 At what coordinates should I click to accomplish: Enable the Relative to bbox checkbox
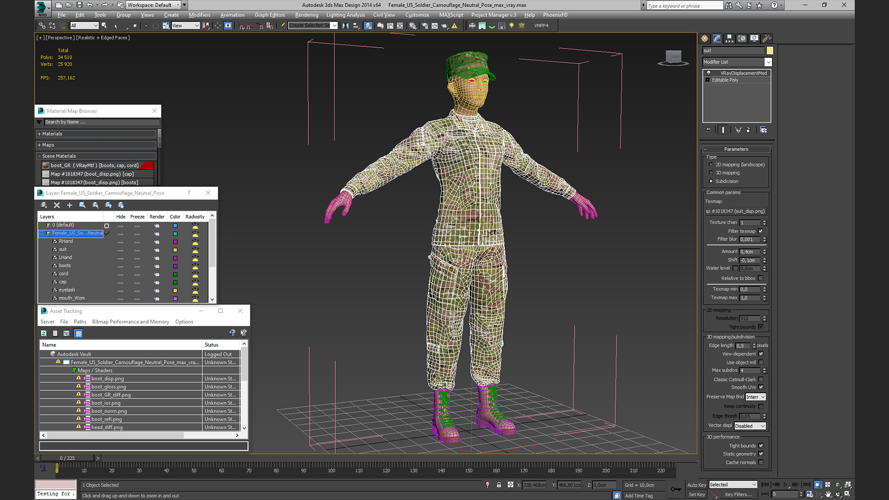pos(760,278)
